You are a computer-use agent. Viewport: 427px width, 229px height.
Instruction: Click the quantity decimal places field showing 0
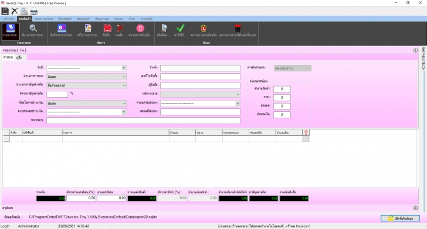tap(282, 89)
